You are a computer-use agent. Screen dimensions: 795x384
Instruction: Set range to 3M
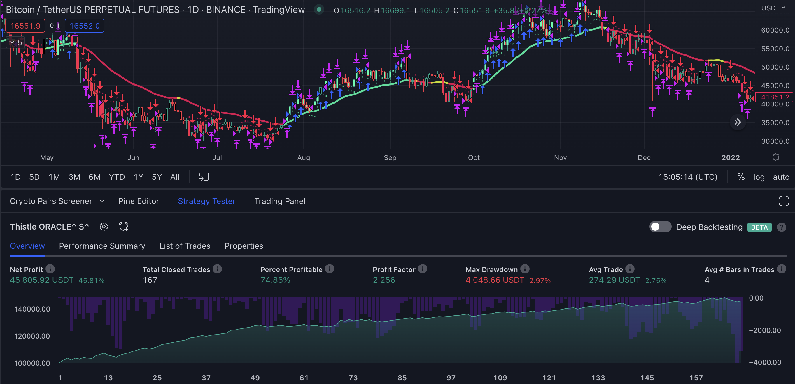tap(74, 177)
